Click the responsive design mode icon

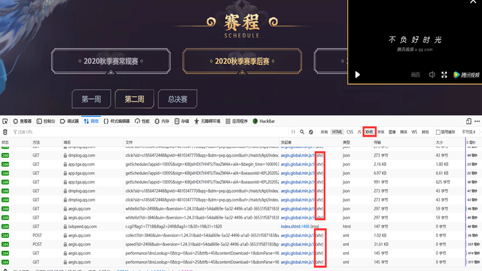(469, 121)
